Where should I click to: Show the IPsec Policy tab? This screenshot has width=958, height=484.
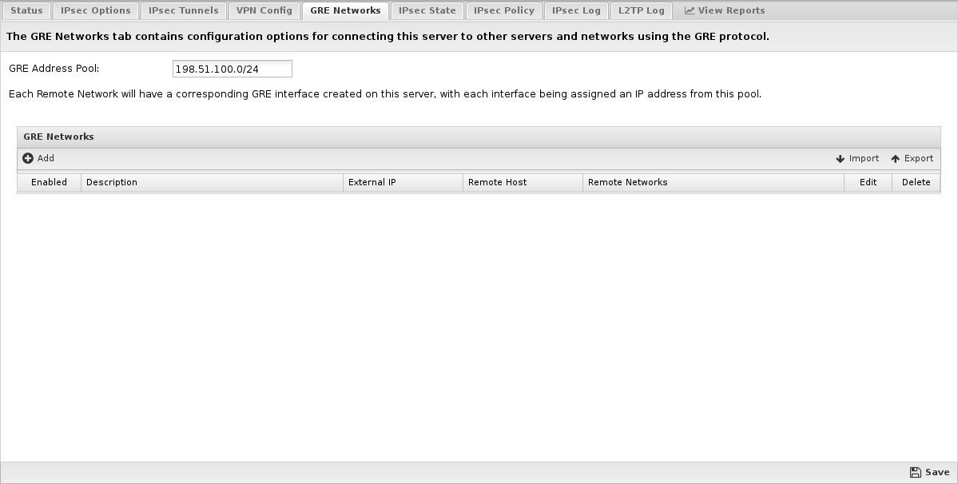504,11
